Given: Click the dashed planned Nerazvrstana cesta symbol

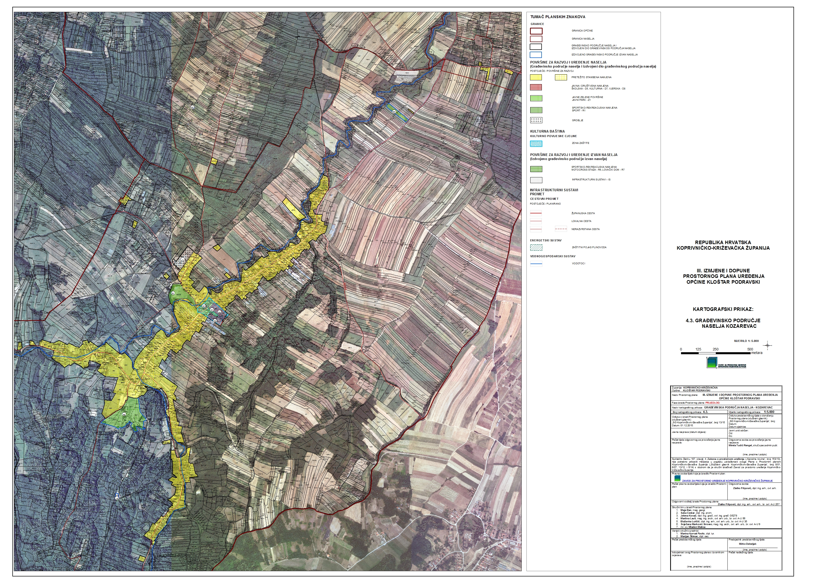Looking at the screenshot, I should (x=561, y=229).
